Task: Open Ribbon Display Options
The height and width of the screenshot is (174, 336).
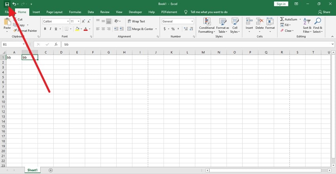Action: tap(296, 4)
